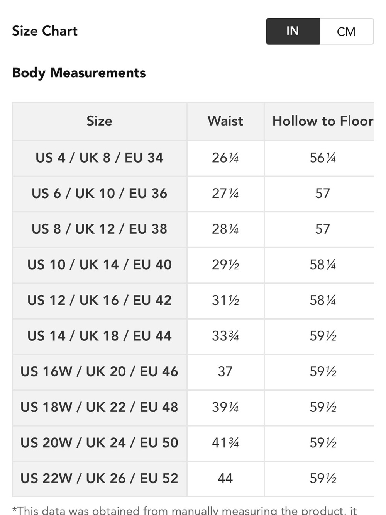Select the US 22W / UK 26 / EU 52 row
The height and width of the screenshot is (515, 386).
193,478
